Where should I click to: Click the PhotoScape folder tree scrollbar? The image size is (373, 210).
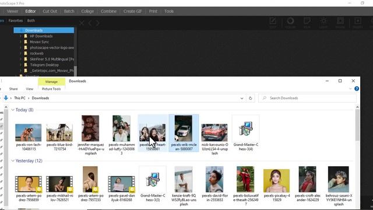click(75, 71)
